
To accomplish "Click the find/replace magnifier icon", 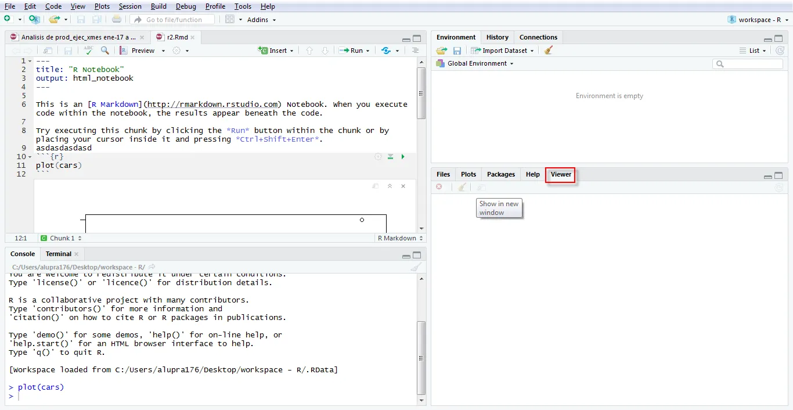I will click(x=104, y=51).
